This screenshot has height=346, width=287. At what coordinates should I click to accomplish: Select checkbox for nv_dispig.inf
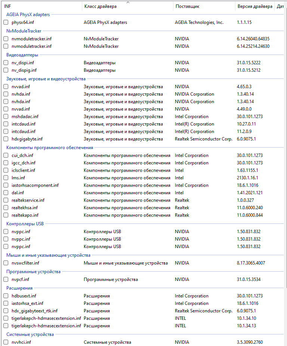point(6,70)
